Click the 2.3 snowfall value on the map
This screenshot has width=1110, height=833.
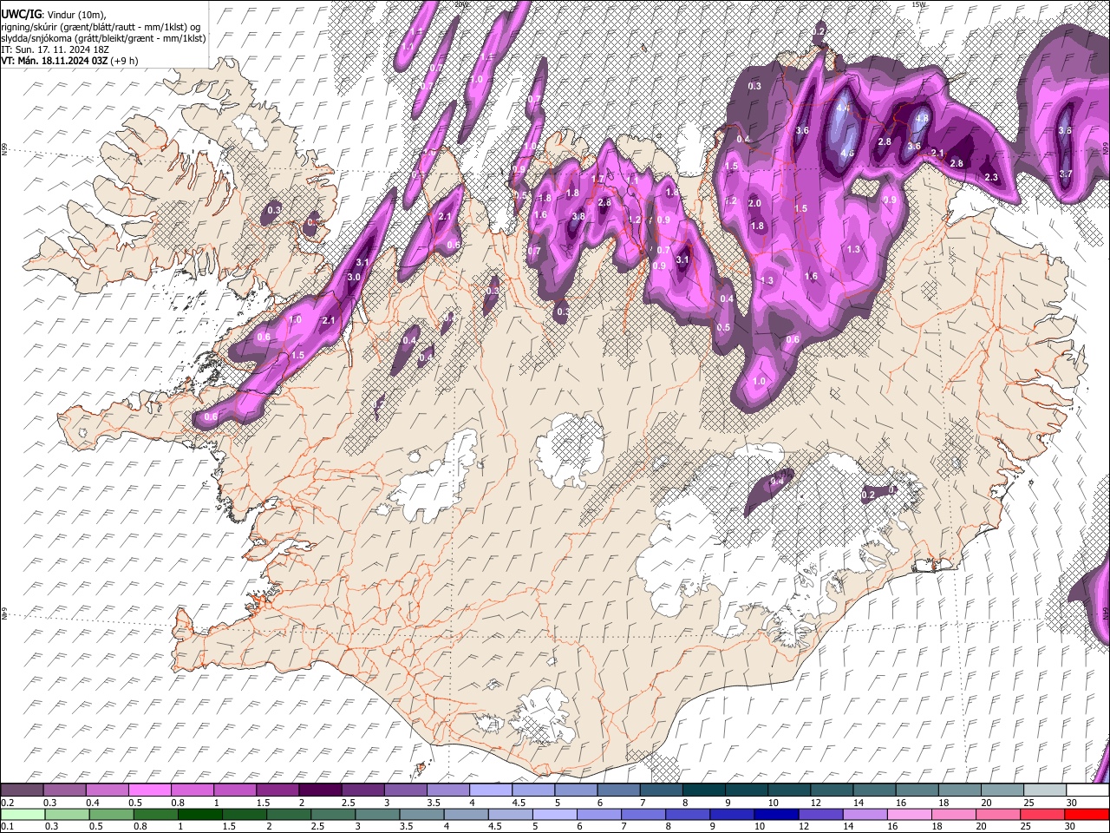991,177
